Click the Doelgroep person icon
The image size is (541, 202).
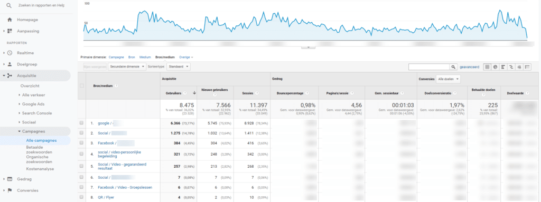click(10, 64)
